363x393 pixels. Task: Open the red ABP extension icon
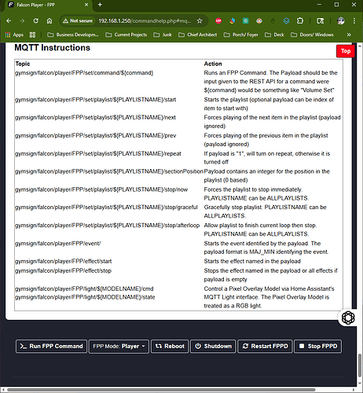218,21
